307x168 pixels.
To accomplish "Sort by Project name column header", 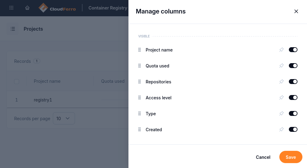I will (47, 81).
